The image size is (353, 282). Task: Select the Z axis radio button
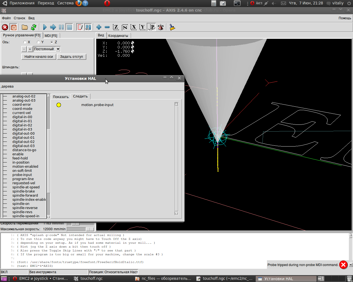click(x=52, y=42)
